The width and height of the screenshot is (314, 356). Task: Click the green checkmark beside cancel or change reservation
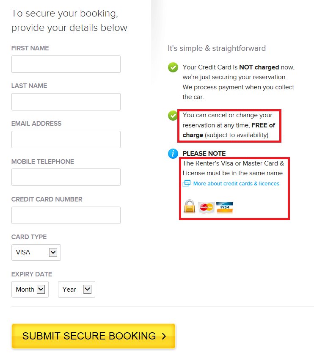173,116
